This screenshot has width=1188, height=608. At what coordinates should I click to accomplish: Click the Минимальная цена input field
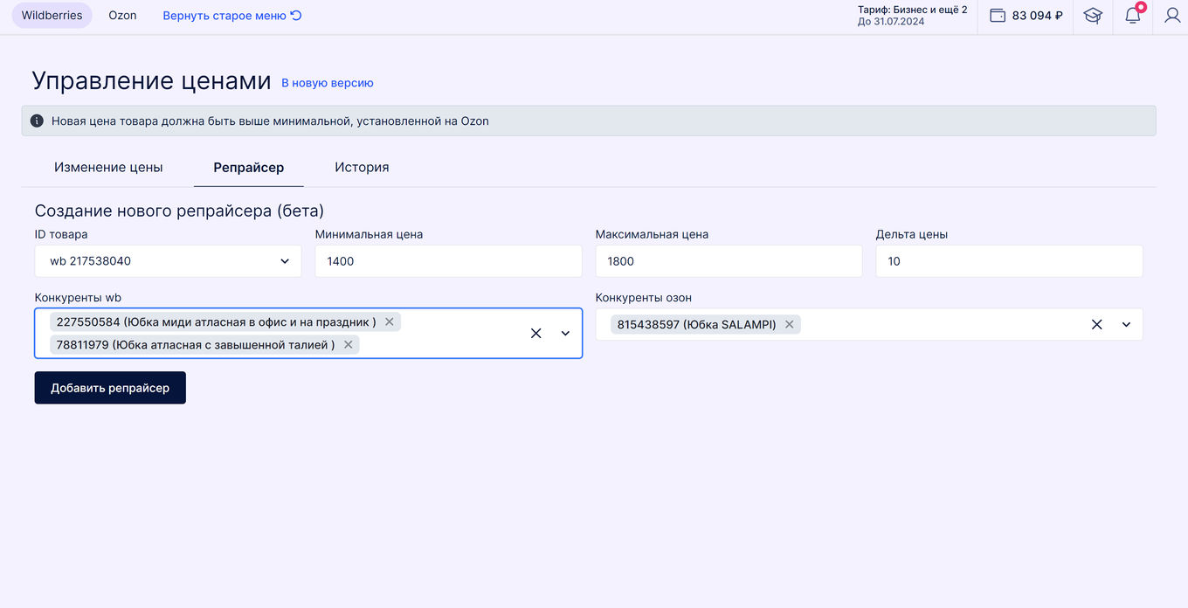pos(448,261)
